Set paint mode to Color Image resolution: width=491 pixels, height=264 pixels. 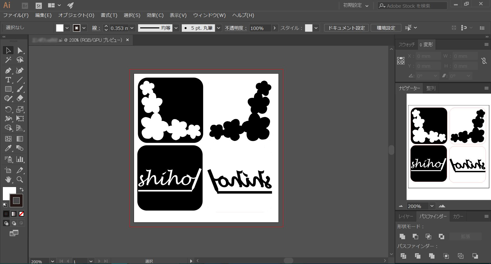tap(6, 214)
